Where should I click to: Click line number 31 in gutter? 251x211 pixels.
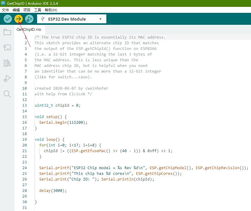pyautogui.click(x=25, y=208)
